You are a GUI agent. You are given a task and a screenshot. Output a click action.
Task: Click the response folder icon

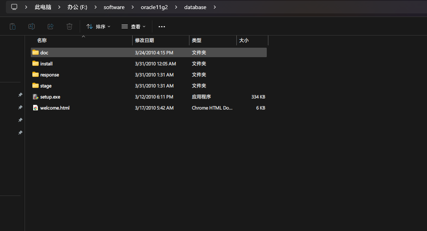pos(36,75)
